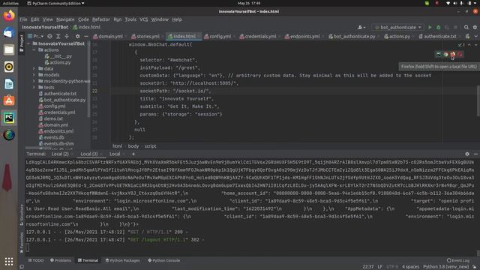Open terminal settings gear icon
The height and width of the screenshot is (270, 480).
[467, 154]
